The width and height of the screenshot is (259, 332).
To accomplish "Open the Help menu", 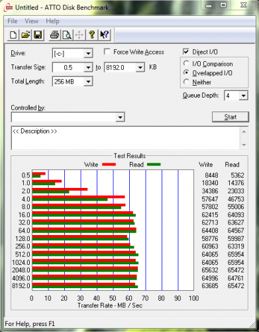I will point(52,21).
